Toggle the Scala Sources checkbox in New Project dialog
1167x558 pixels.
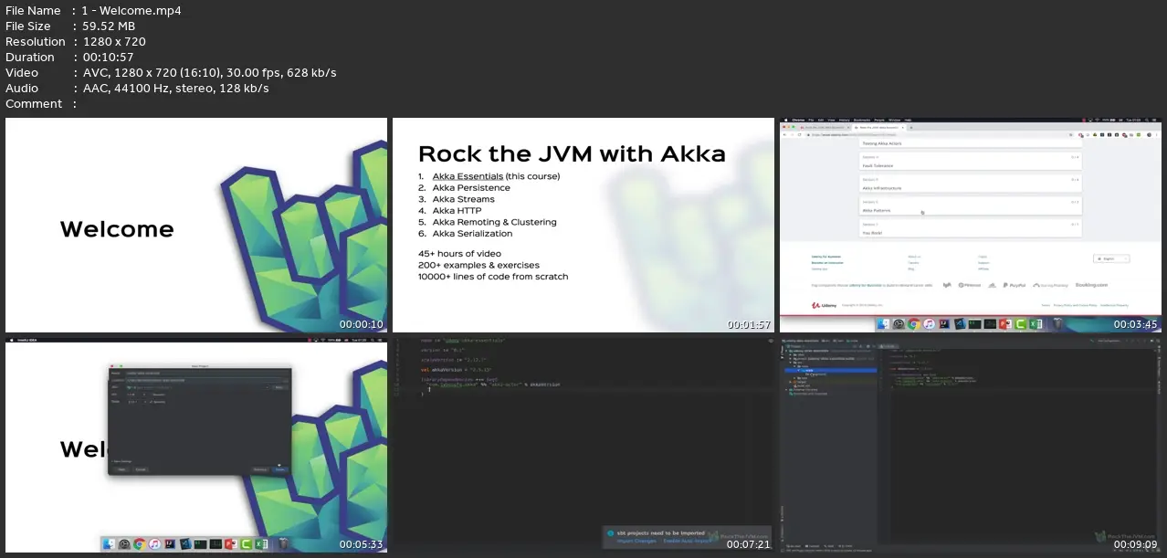[151, 402]
